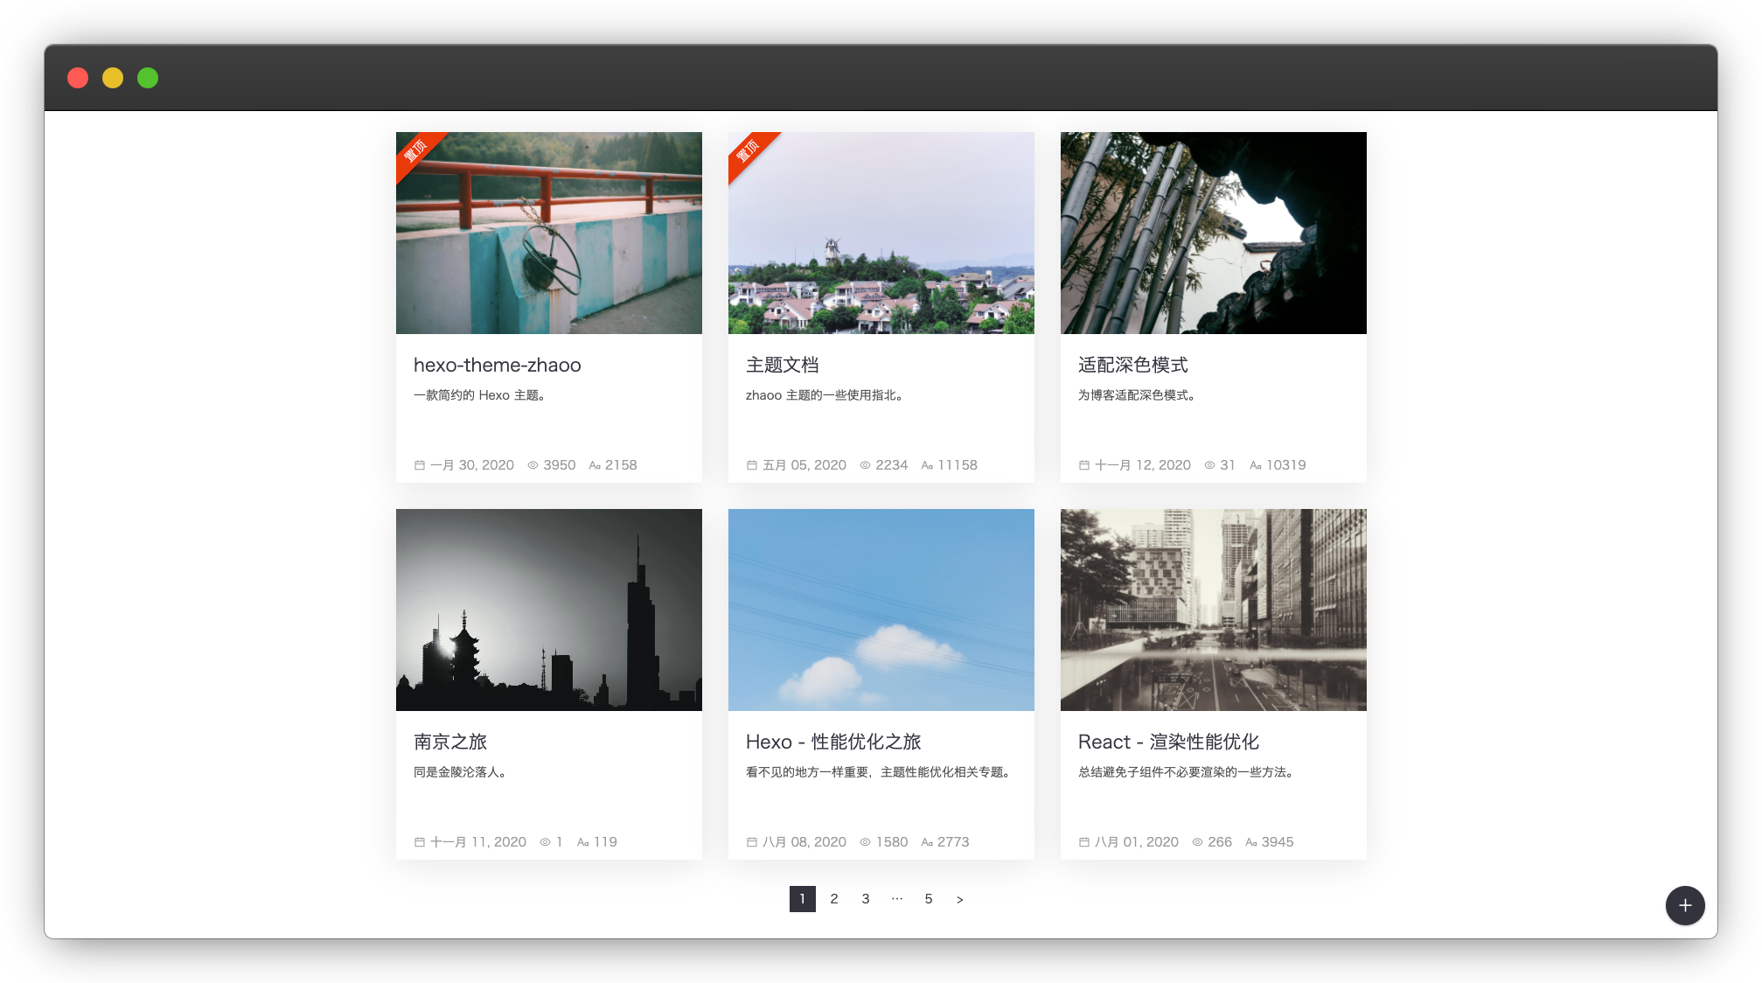Click calendar icon on hexo-theme-zhaoo card

[x=420, y=465]
